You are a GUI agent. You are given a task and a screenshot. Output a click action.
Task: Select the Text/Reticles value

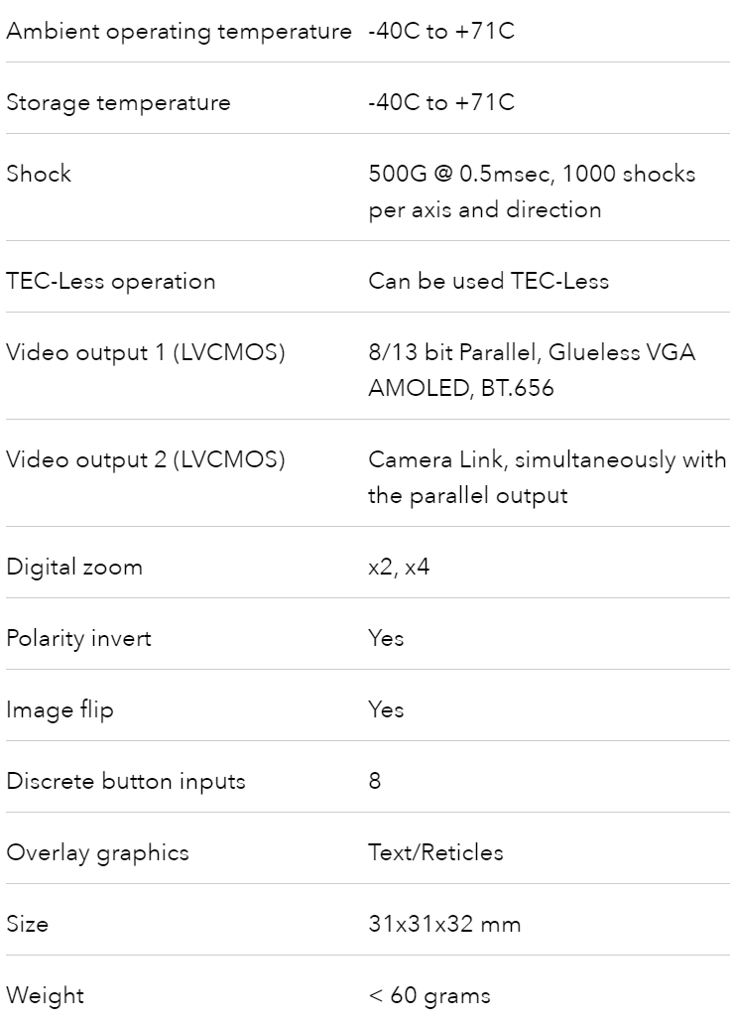(436, 852)
